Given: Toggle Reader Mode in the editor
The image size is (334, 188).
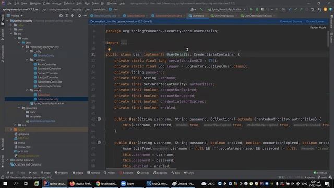Looking at the screenshot, I should click(x=318, y=28).
